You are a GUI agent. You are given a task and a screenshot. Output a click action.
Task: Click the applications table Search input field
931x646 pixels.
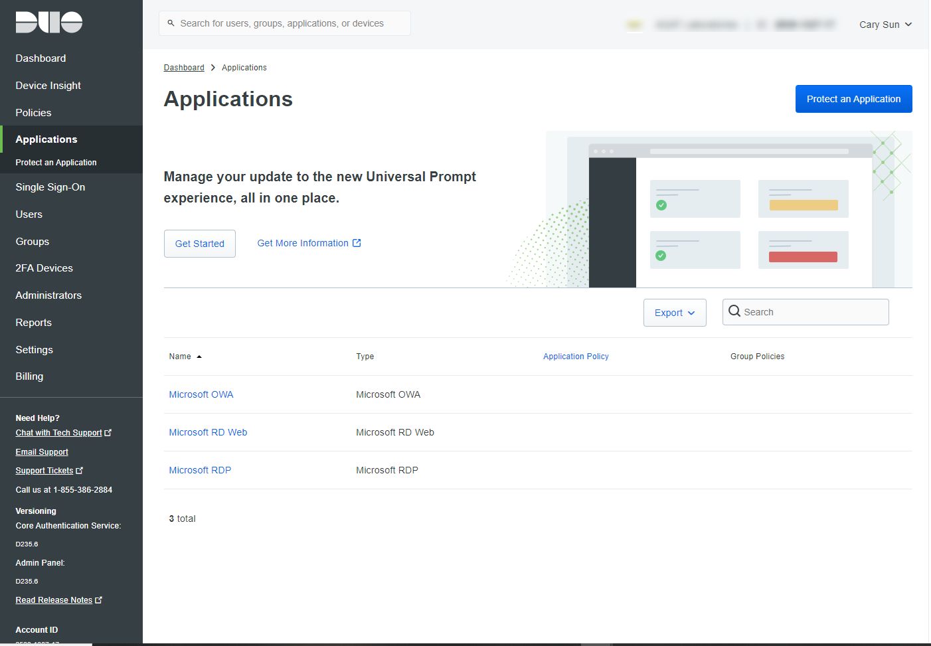[x=805, y=312]
